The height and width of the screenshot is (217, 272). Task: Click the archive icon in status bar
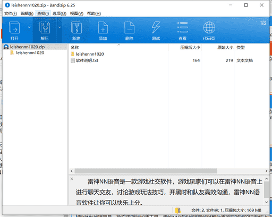click(178, 210)
